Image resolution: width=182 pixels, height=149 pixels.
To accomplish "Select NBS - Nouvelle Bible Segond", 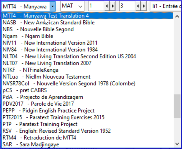I will coord(87,29).
